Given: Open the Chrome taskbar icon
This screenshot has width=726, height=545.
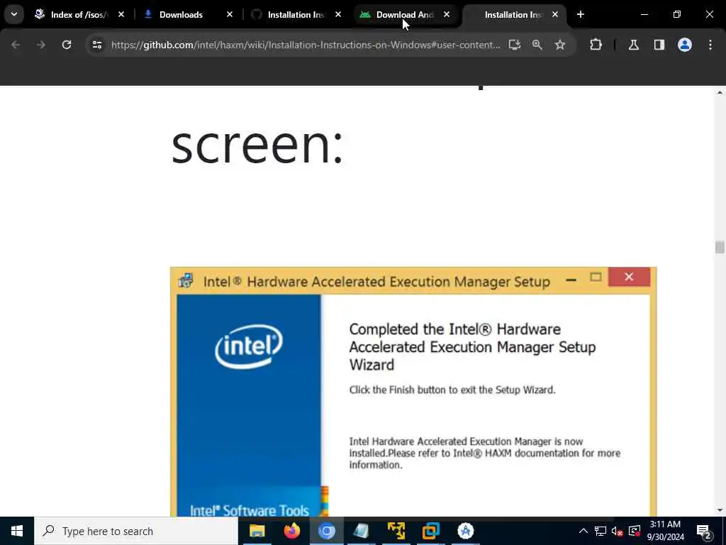Looking at the screenshot, I should tap(326, 531).
